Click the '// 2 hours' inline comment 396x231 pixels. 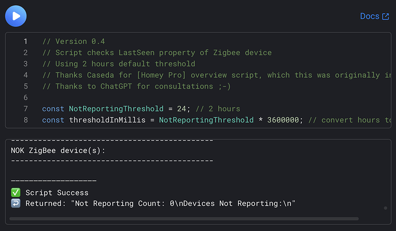[x=218, y=109]
